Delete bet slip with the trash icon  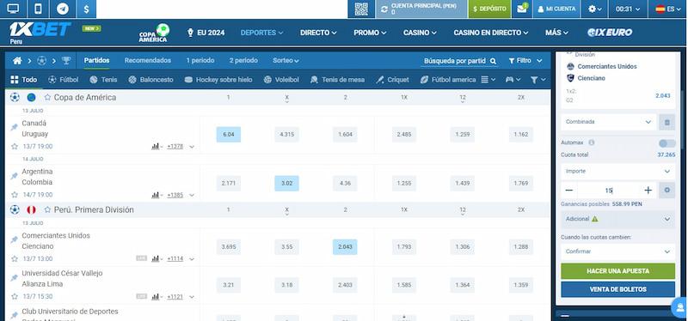667,122
